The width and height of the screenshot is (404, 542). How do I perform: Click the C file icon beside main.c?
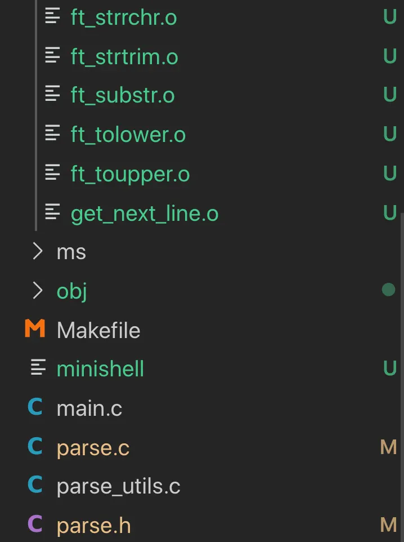35,407
